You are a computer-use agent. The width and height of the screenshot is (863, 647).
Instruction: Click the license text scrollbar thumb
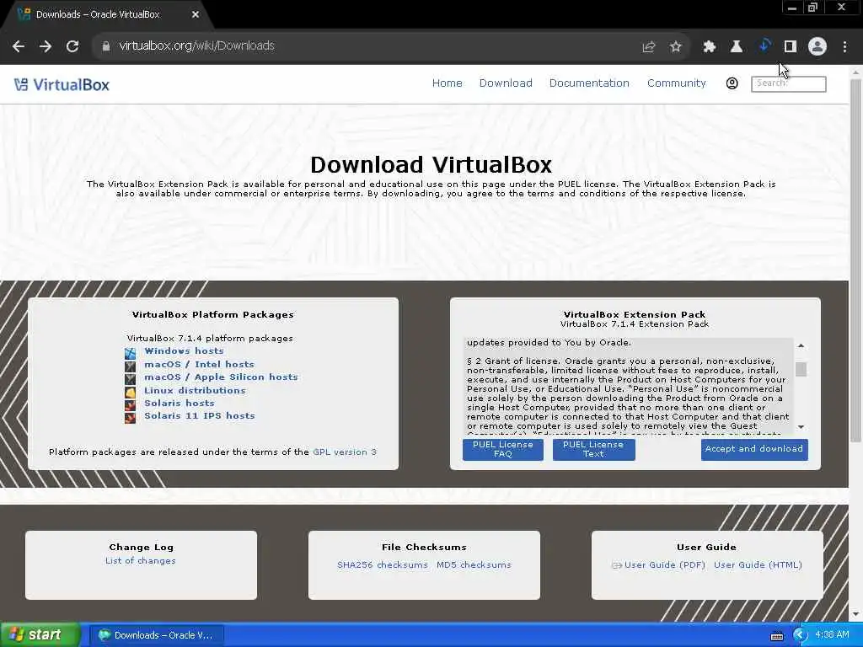click(801, 369)
